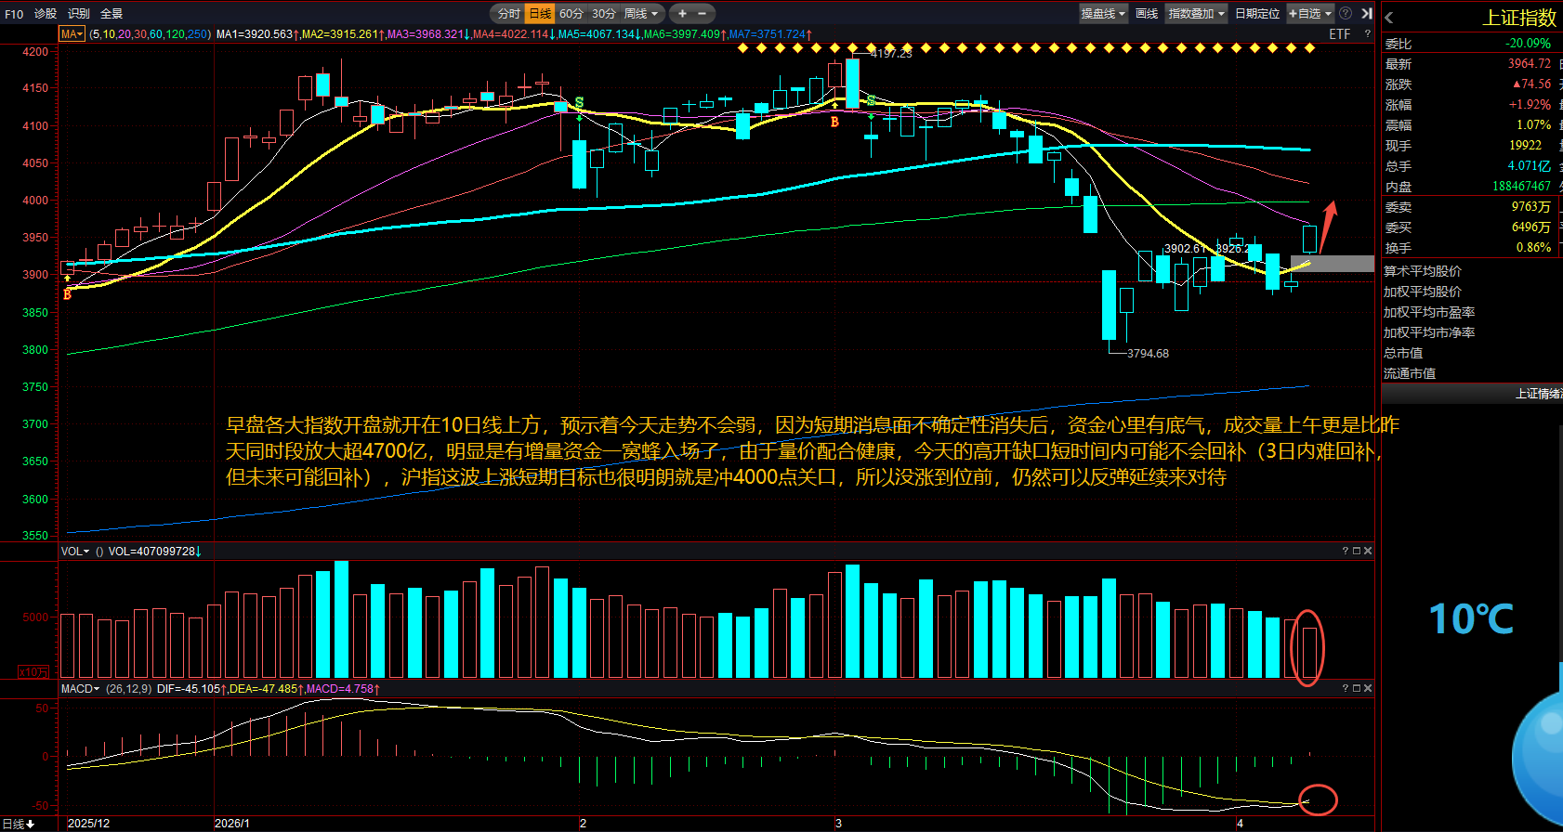This screenshot has height=832, width=1563.
Task: Switch chart to 30分 period
Action: (604, 13)
